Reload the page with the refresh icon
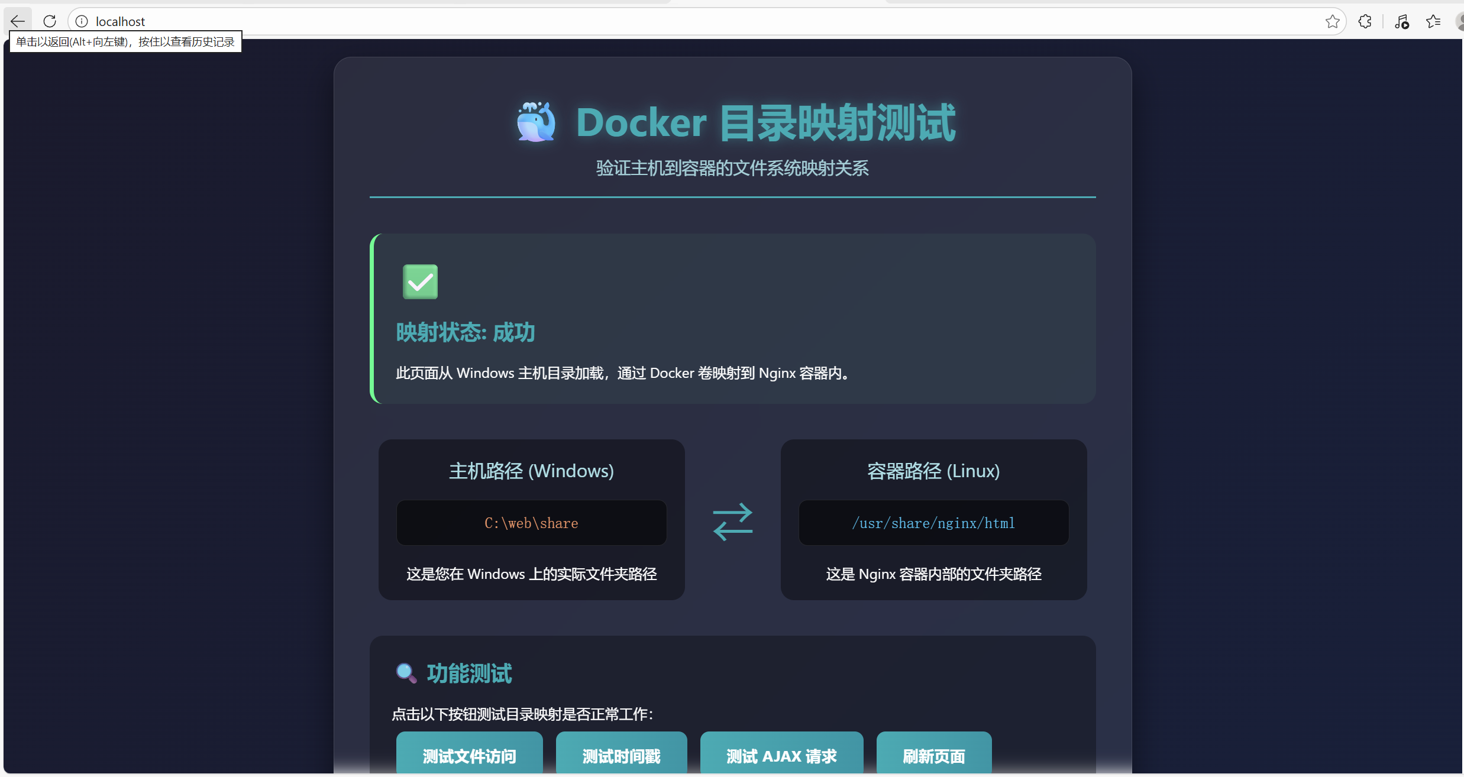 (50, 21)
